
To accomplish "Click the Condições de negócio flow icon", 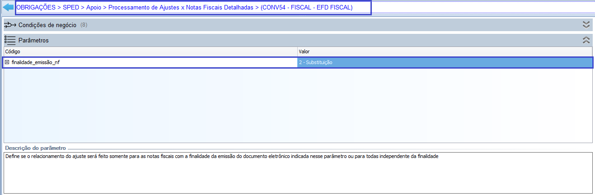I will click(10, 25).
